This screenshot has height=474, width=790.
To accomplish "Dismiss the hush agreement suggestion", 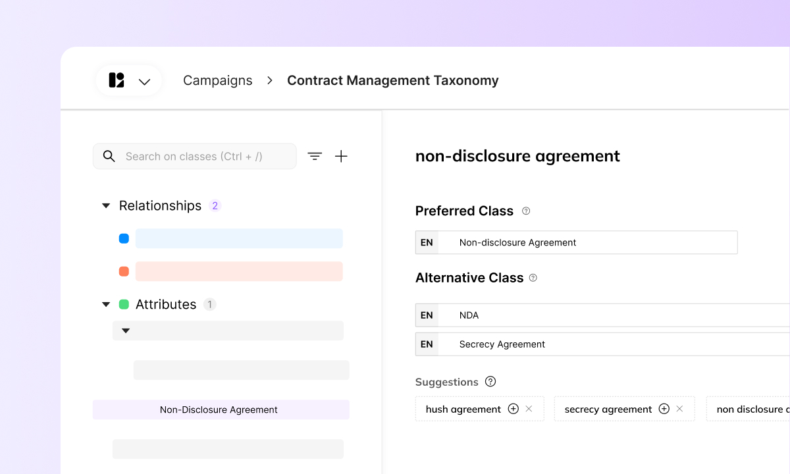I will point(529,409).
